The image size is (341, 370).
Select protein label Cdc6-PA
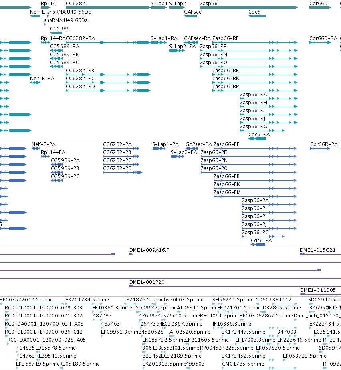click(x=262, y=241)
